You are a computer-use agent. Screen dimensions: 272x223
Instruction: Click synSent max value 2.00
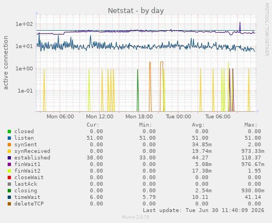[x=254, y=145]
